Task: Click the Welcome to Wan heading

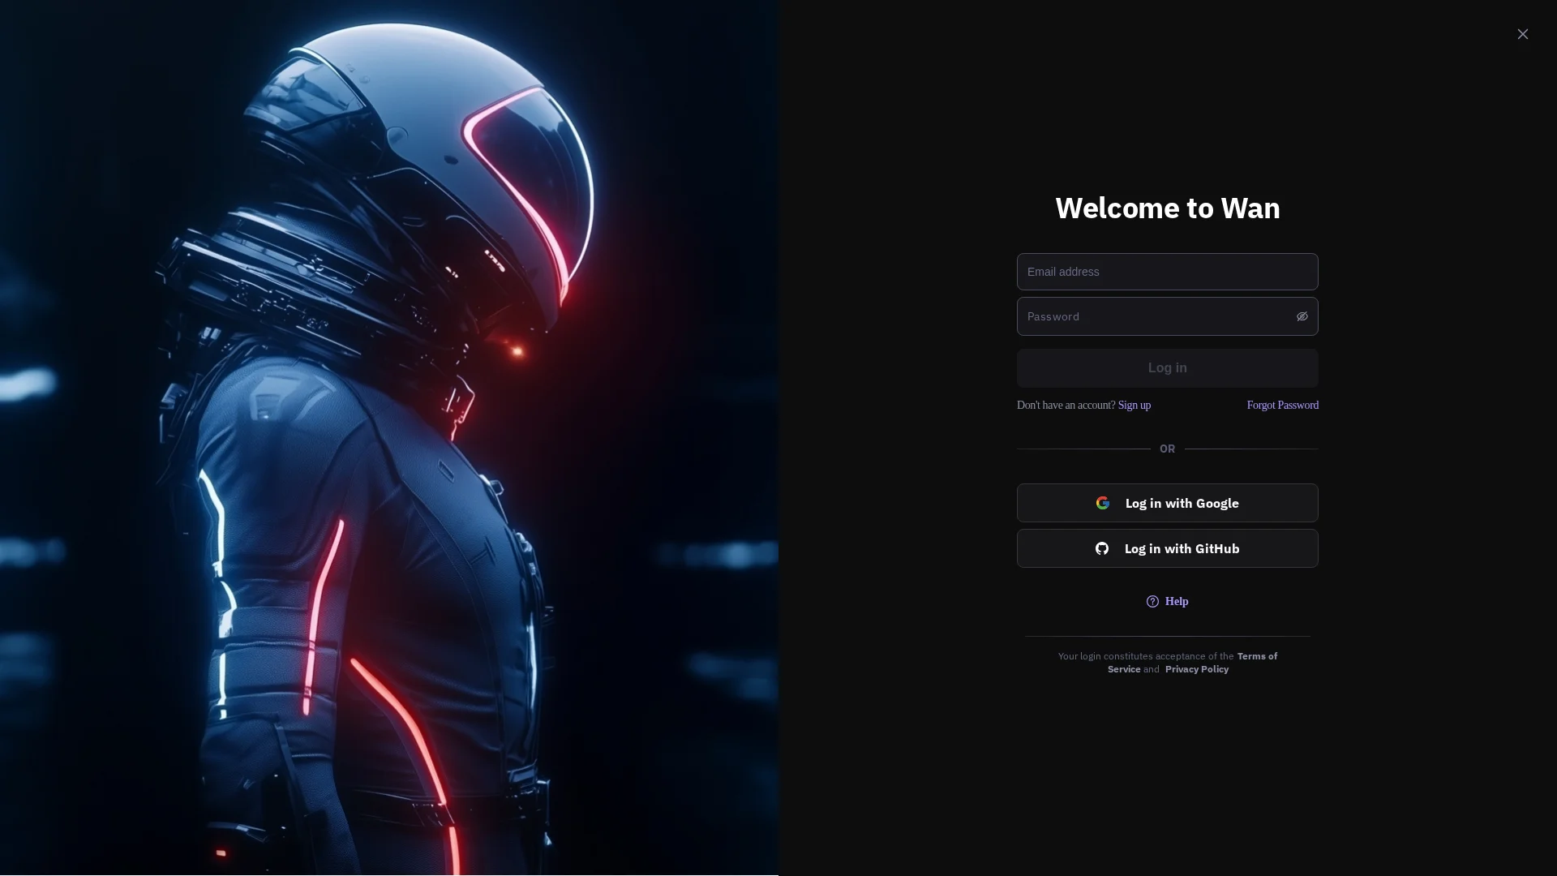Action: (x=1167, y=208)
